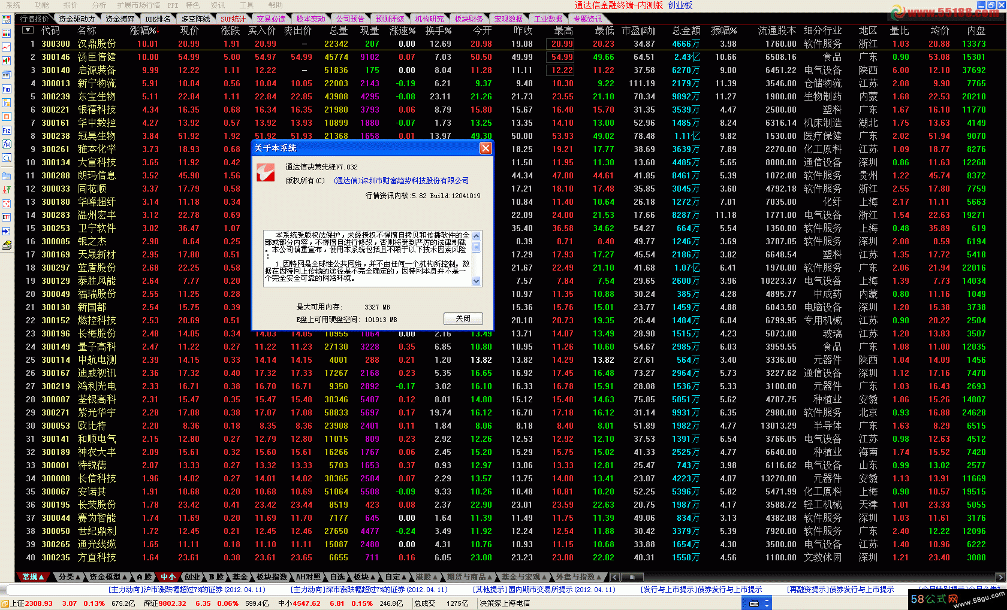This screenshot has width=1007, height=610.
Task: Open the 深圳市财富趋势科技 company link
Action: pos(402,181)
